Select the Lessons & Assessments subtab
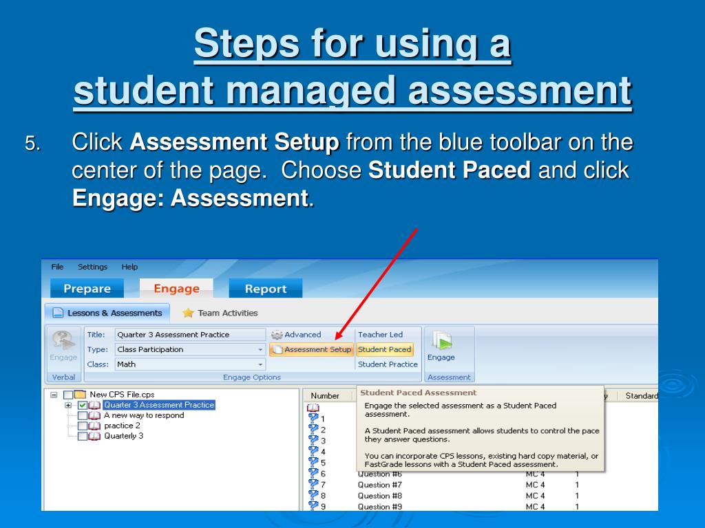 pos(107,313)
